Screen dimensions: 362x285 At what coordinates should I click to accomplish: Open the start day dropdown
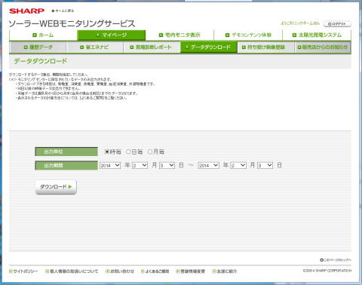[x=167, y=165]
